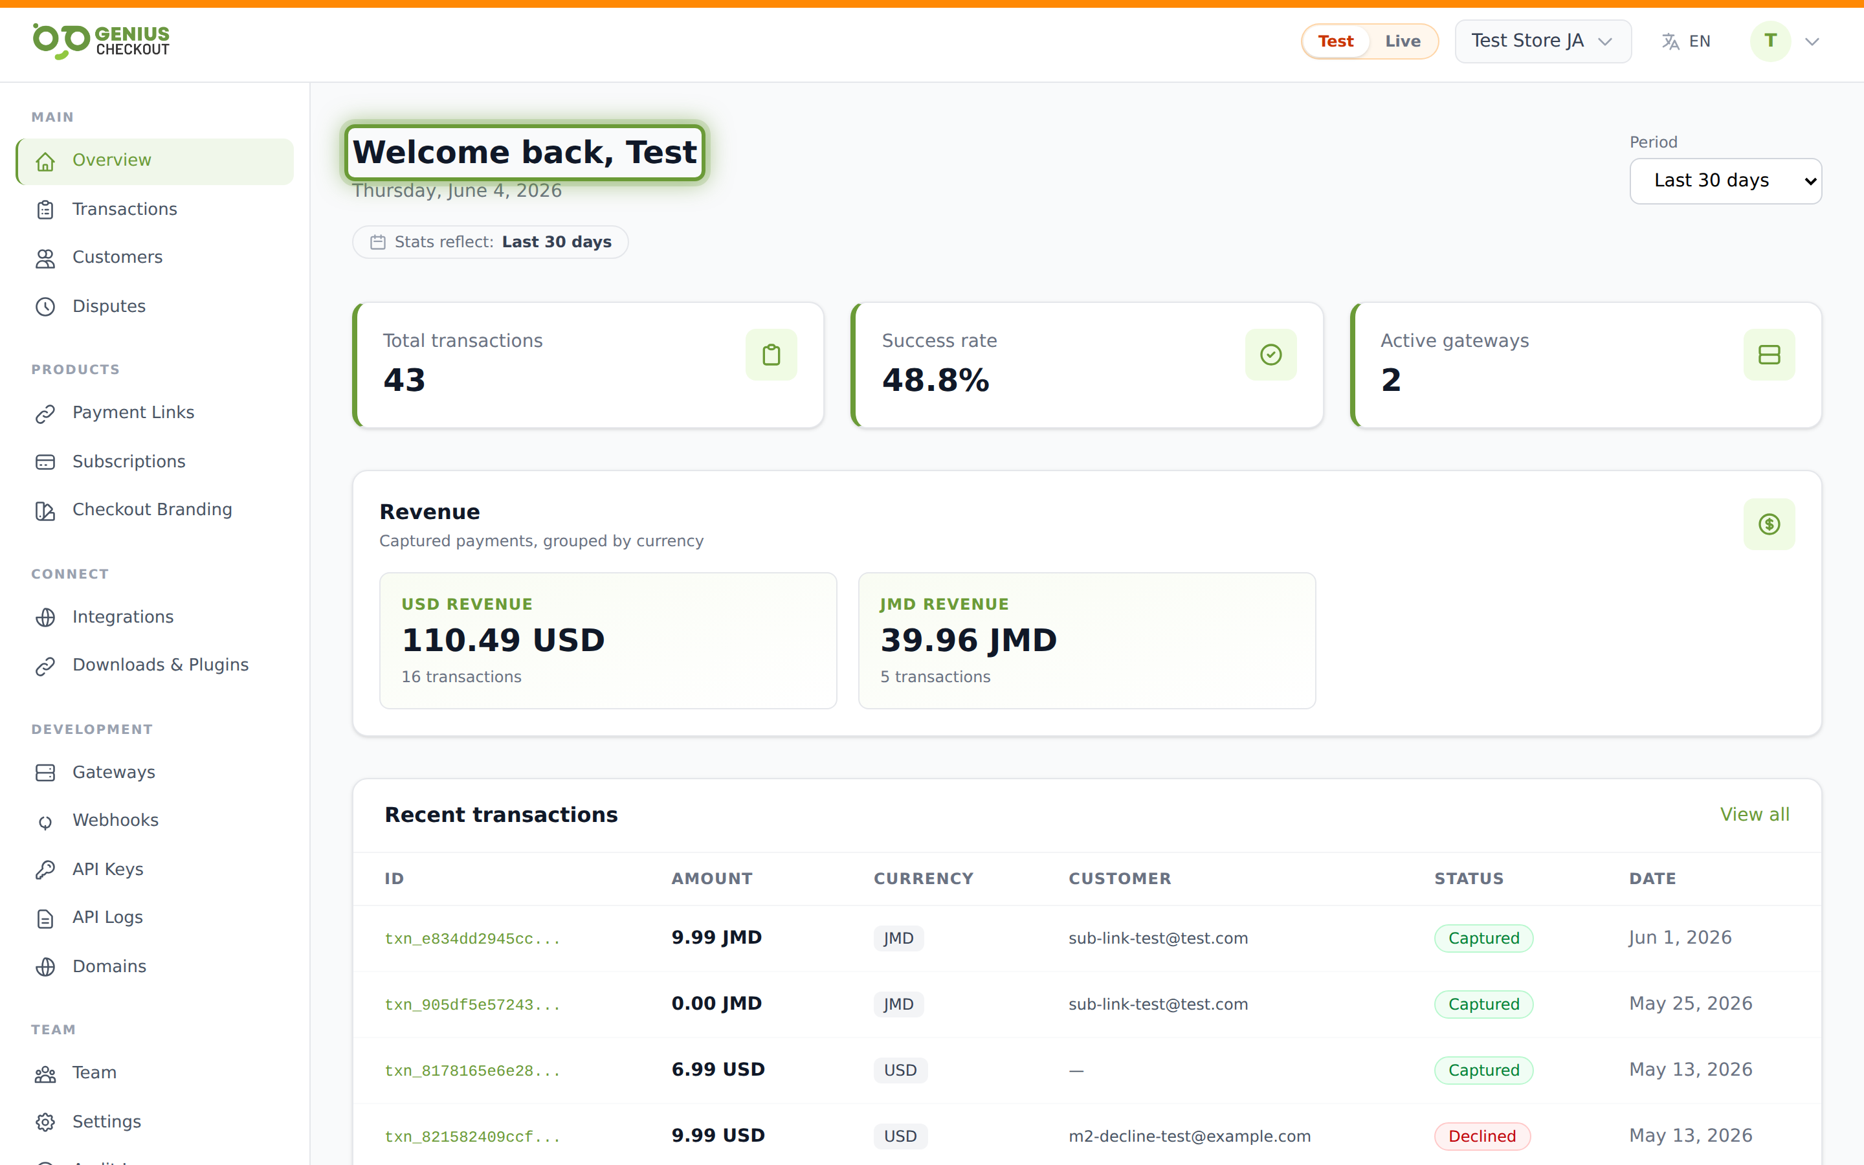The width and height of the screenshot is (1864, 1165).
Task: Click the API Keys key icon
Action: tap(45, 870)
